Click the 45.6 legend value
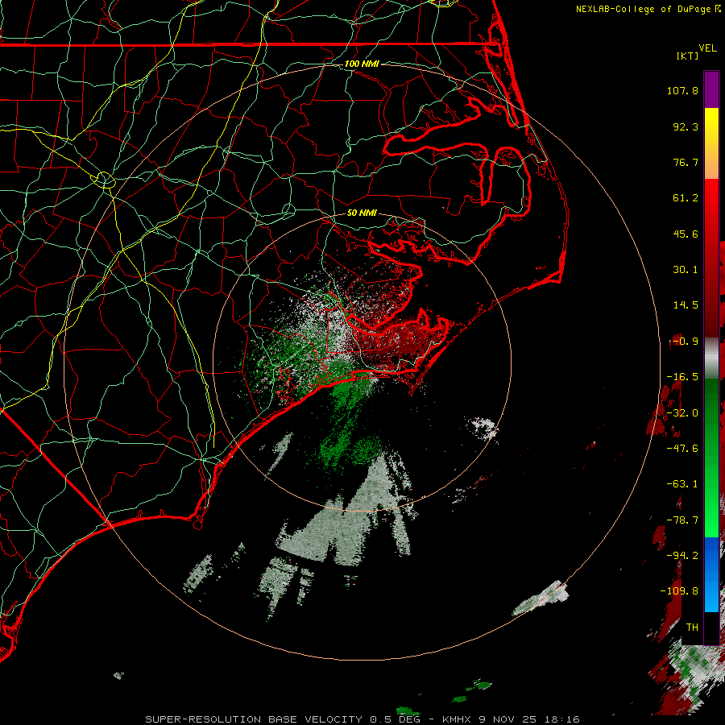This screenshot has width=725, height=725. click(x=686, y=234)
